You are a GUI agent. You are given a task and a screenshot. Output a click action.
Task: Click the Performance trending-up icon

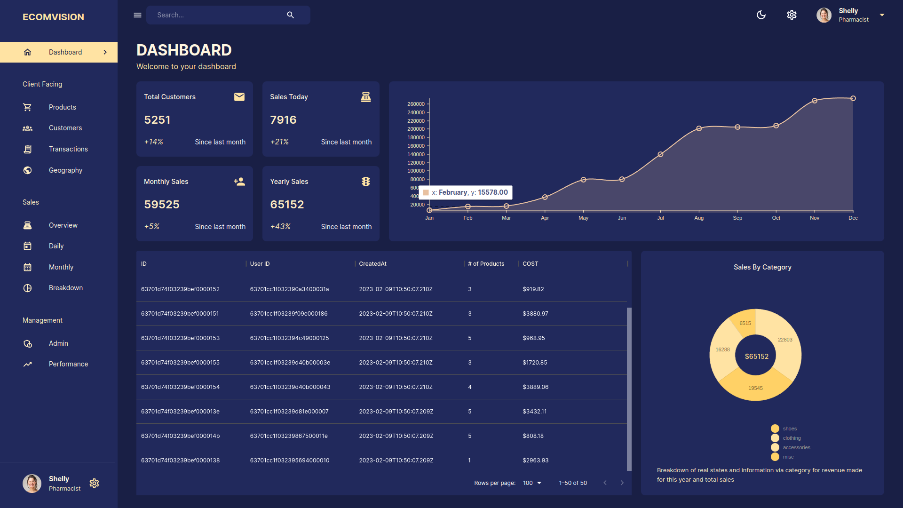click(27, 364)
